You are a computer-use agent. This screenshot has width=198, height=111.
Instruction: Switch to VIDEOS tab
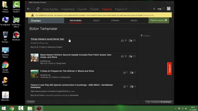click(x=96, y=21)
